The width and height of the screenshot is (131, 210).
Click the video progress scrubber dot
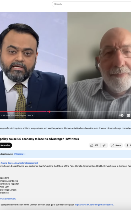pyautogui.click(x=50, y=112)
